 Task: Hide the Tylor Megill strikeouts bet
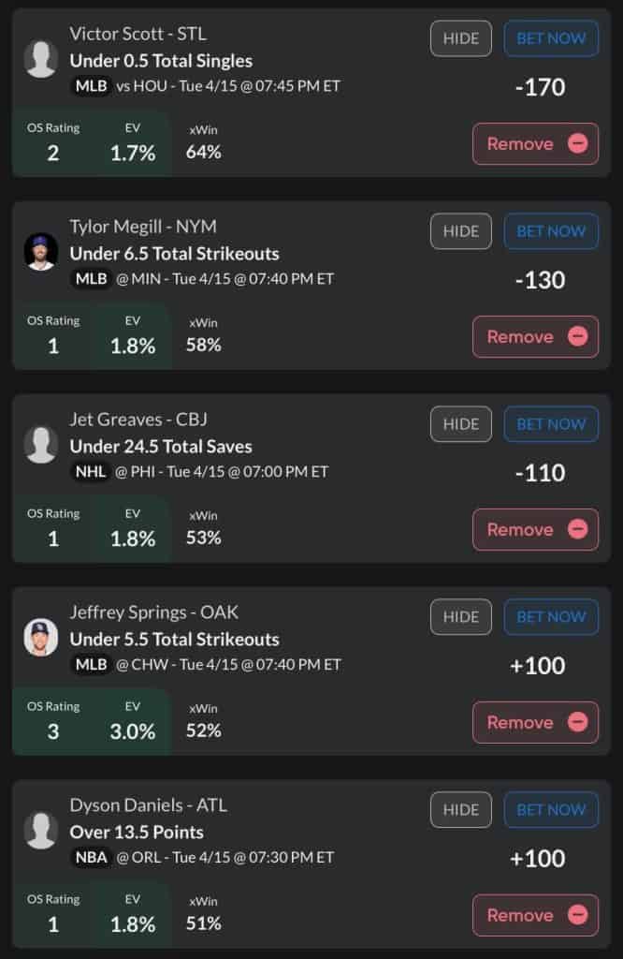460,231
